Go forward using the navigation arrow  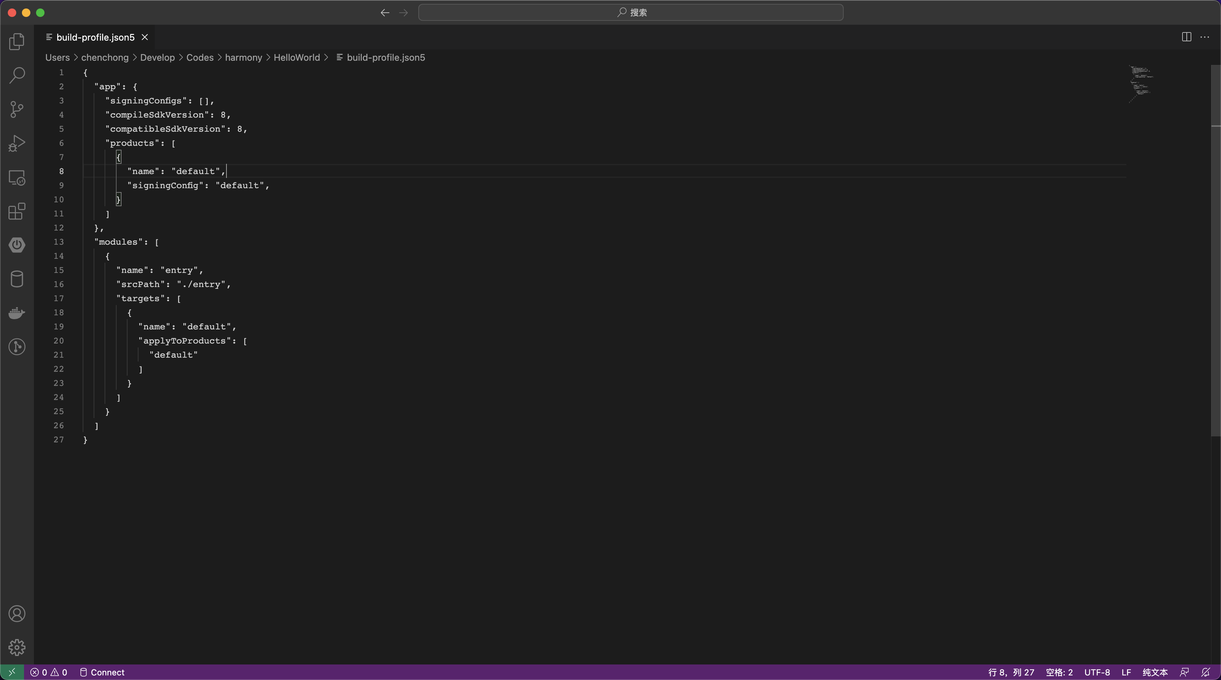coord(403,13)
